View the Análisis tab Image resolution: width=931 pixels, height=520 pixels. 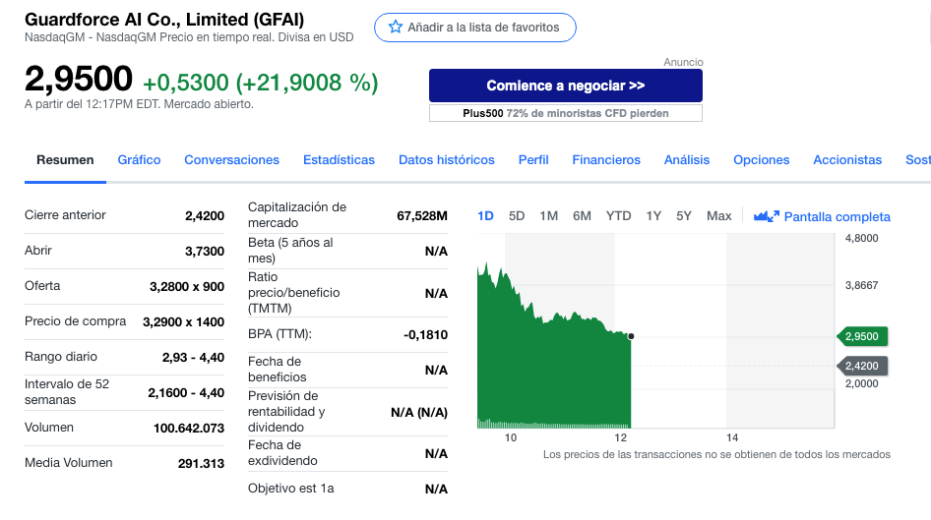click(686, 160)
